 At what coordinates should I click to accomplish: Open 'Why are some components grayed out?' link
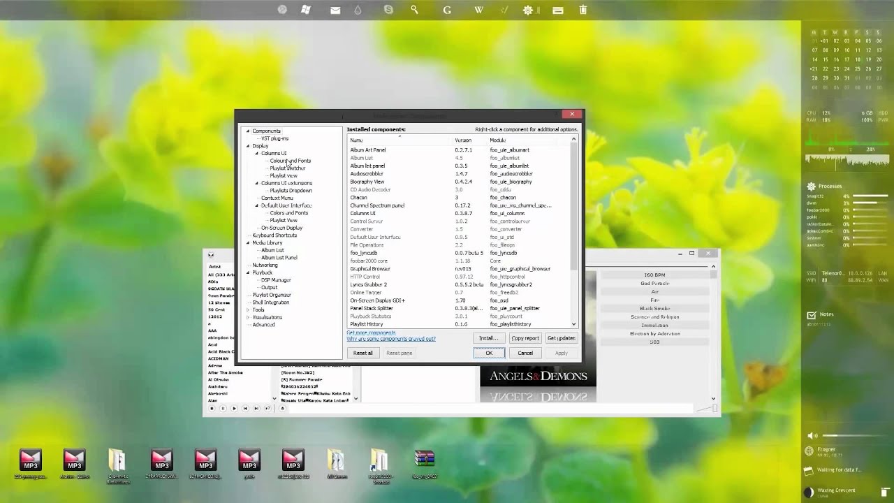point(391,339)
